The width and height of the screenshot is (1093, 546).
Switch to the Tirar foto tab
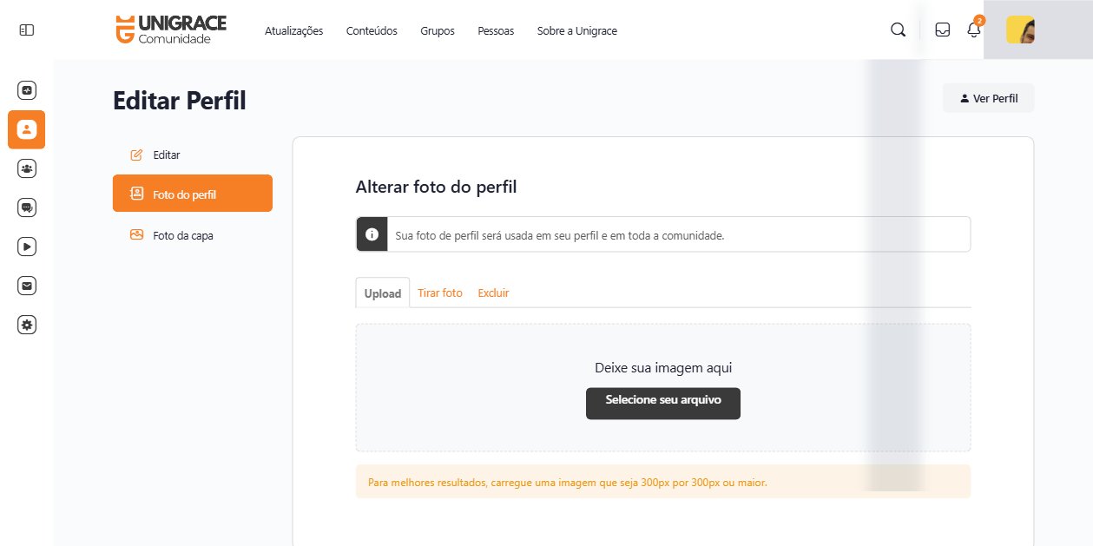pos(440,293)
